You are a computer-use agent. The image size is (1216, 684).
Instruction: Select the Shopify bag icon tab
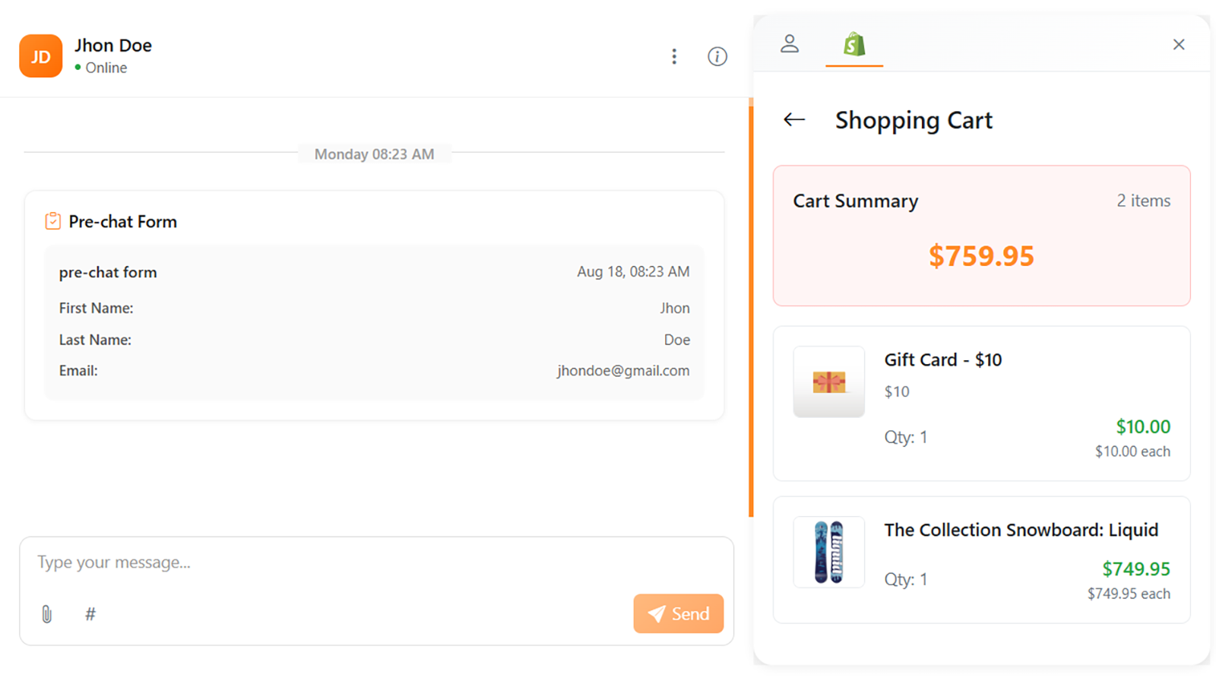click(853, 45)
